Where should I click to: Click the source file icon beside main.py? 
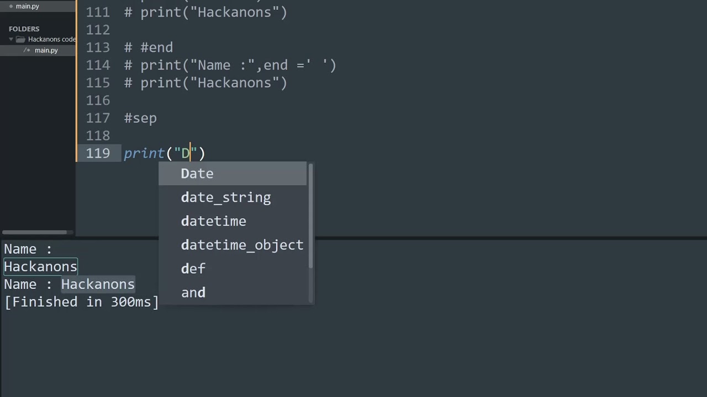(27, 50)
